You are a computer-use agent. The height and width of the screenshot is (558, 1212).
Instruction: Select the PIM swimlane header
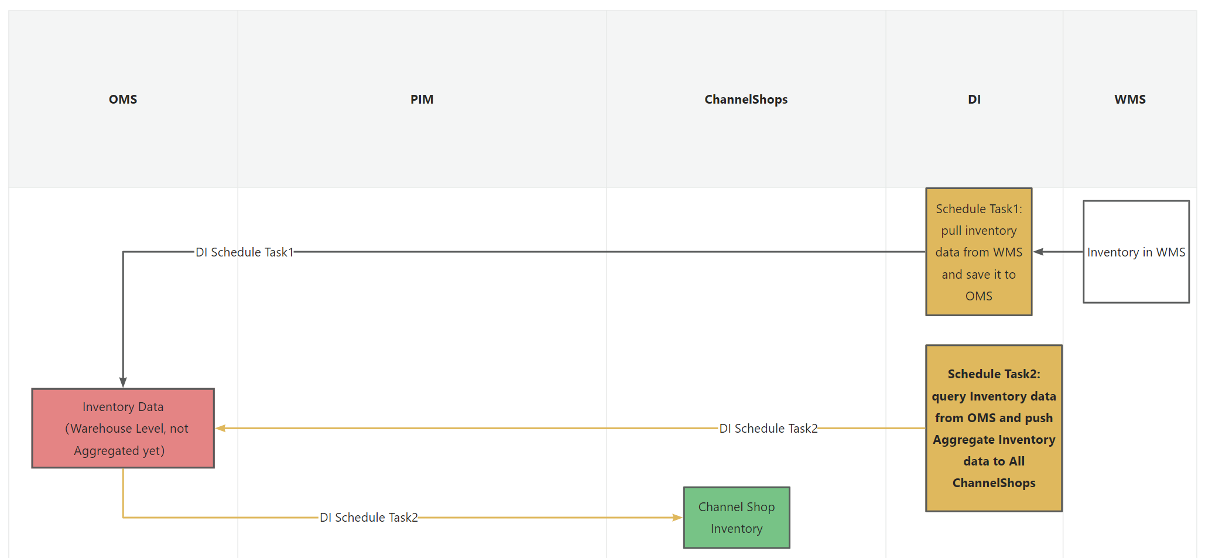click(422, 100)
